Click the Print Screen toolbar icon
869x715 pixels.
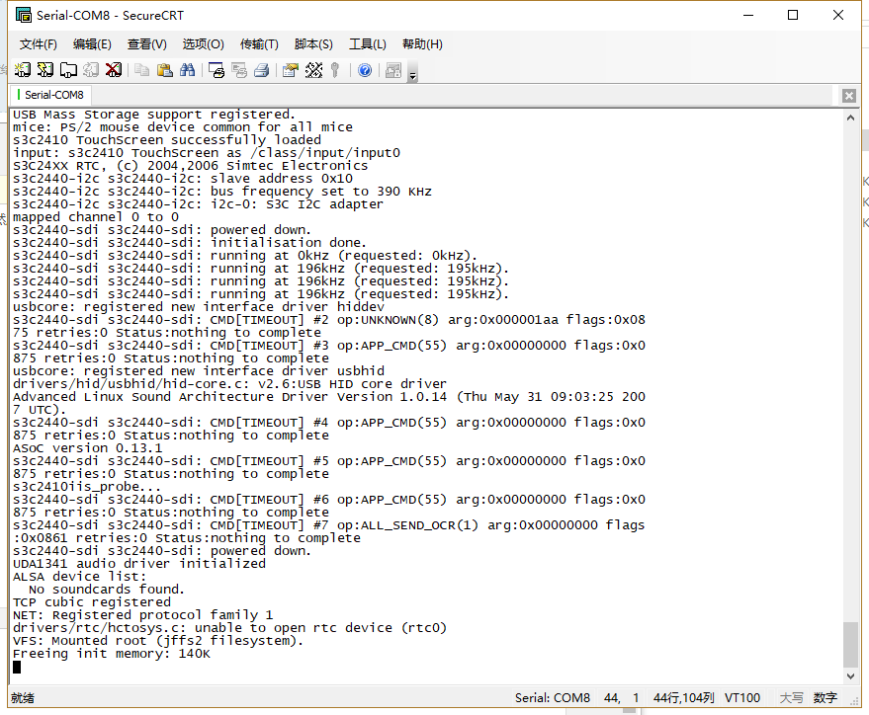click(x=217, y=70)
